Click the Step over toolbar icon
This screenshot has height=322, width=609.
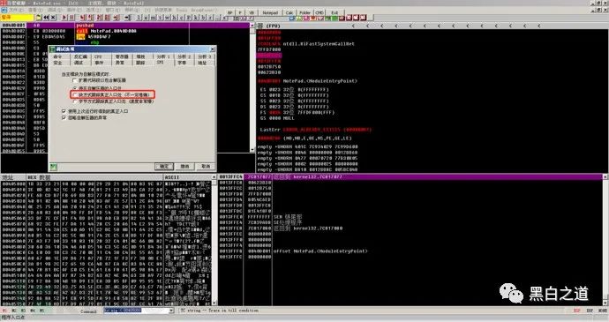click(90, 18)
